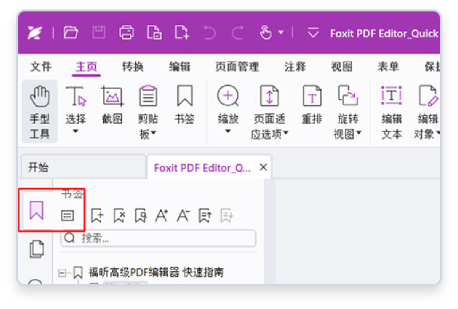Select the 手型工具 hand tool
This screenshot has height=309, width=458.
coord(40,111)
